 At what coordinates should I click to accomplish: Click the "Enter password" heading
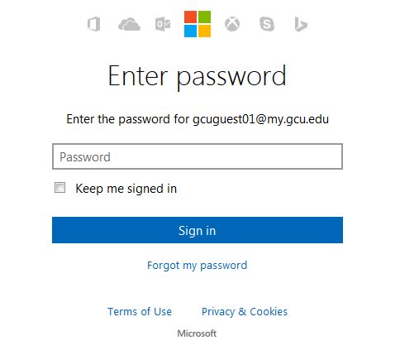tap(198, 76)
